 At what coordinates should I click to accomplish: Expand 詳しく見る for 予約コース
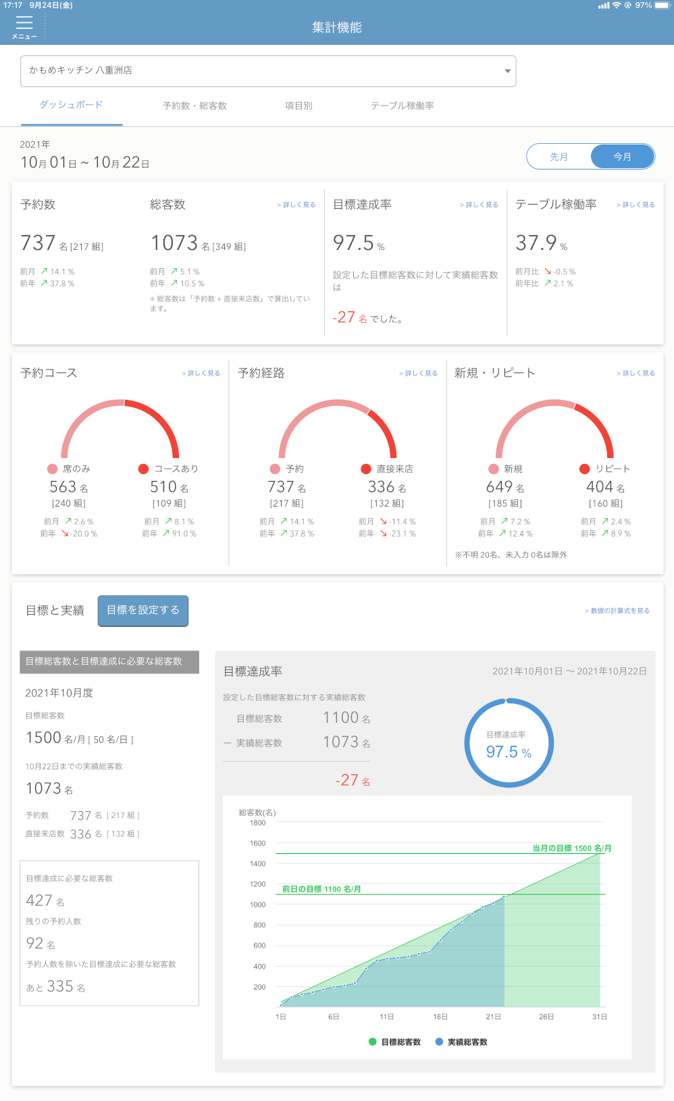pos(201,374)
